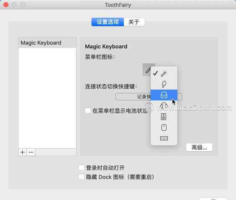
Task: Select the headset with microphone icon
Action: 164,106
